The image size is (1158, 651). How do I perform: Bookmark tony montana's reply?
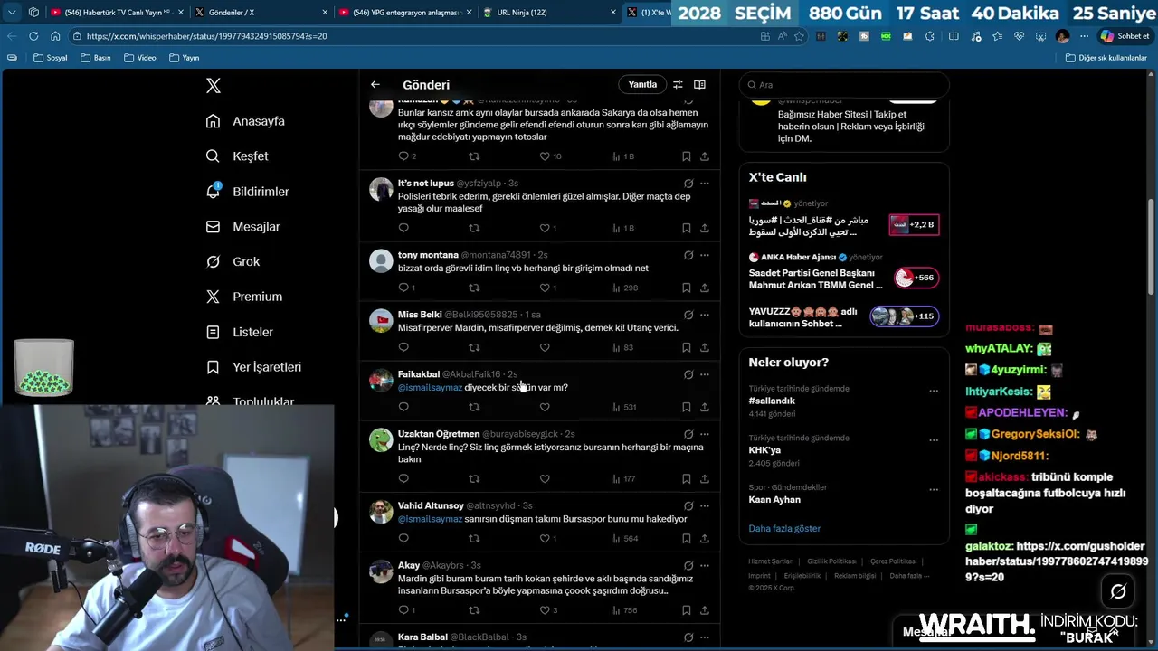[x=687, y=288]
